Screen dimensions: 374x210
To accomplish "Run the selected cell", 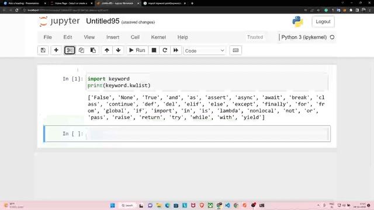I will [137, 50].
